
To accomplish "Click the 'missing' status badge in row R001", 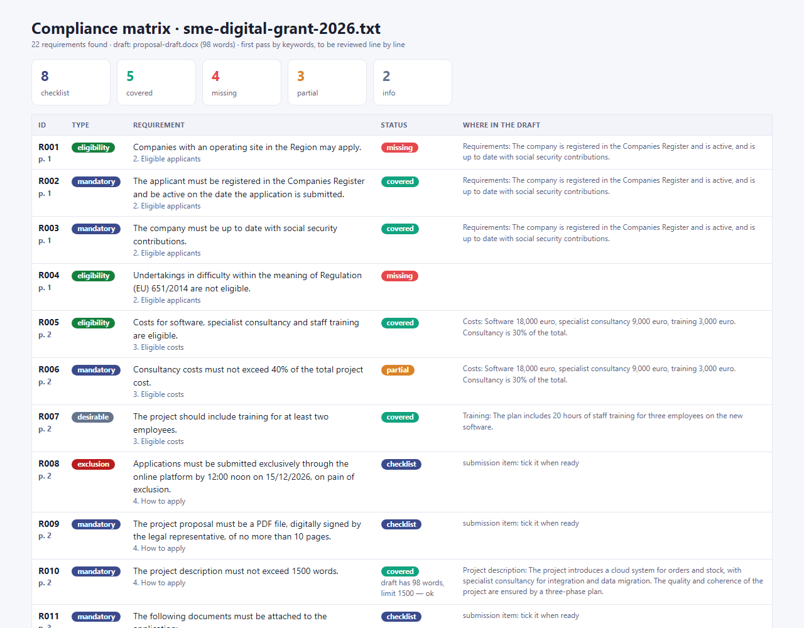I will pos(399,148).
